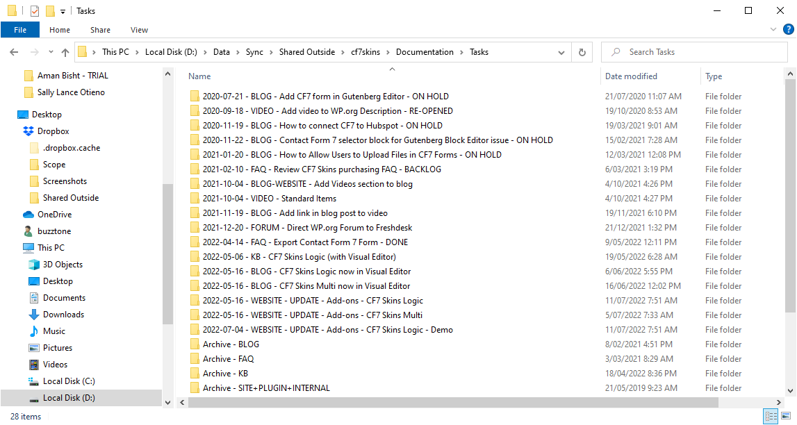
Task: Click the Up one level arrow
Action: pos(65,52)
